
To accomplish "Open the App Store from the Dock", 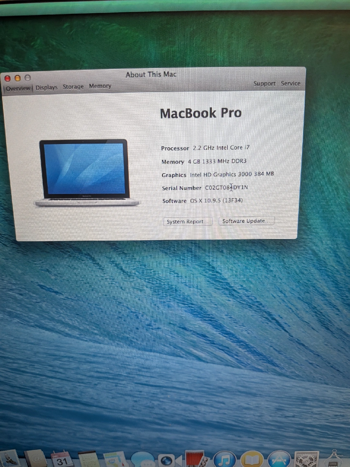I will (279, 459).
